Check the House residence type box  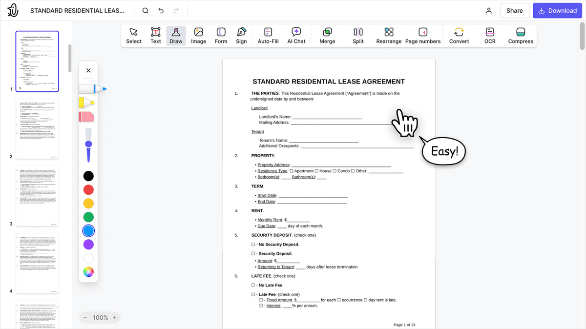pos(316,171)
